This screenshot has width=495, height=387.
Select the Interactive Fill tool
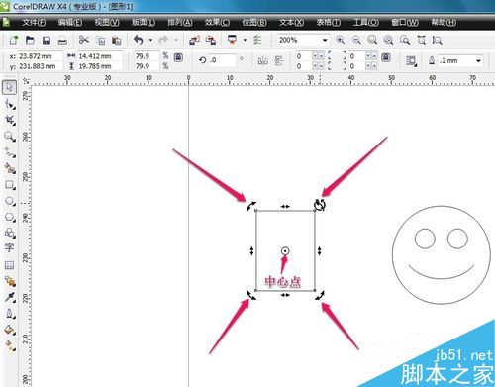pyautogui.click(x=10, y=345)
